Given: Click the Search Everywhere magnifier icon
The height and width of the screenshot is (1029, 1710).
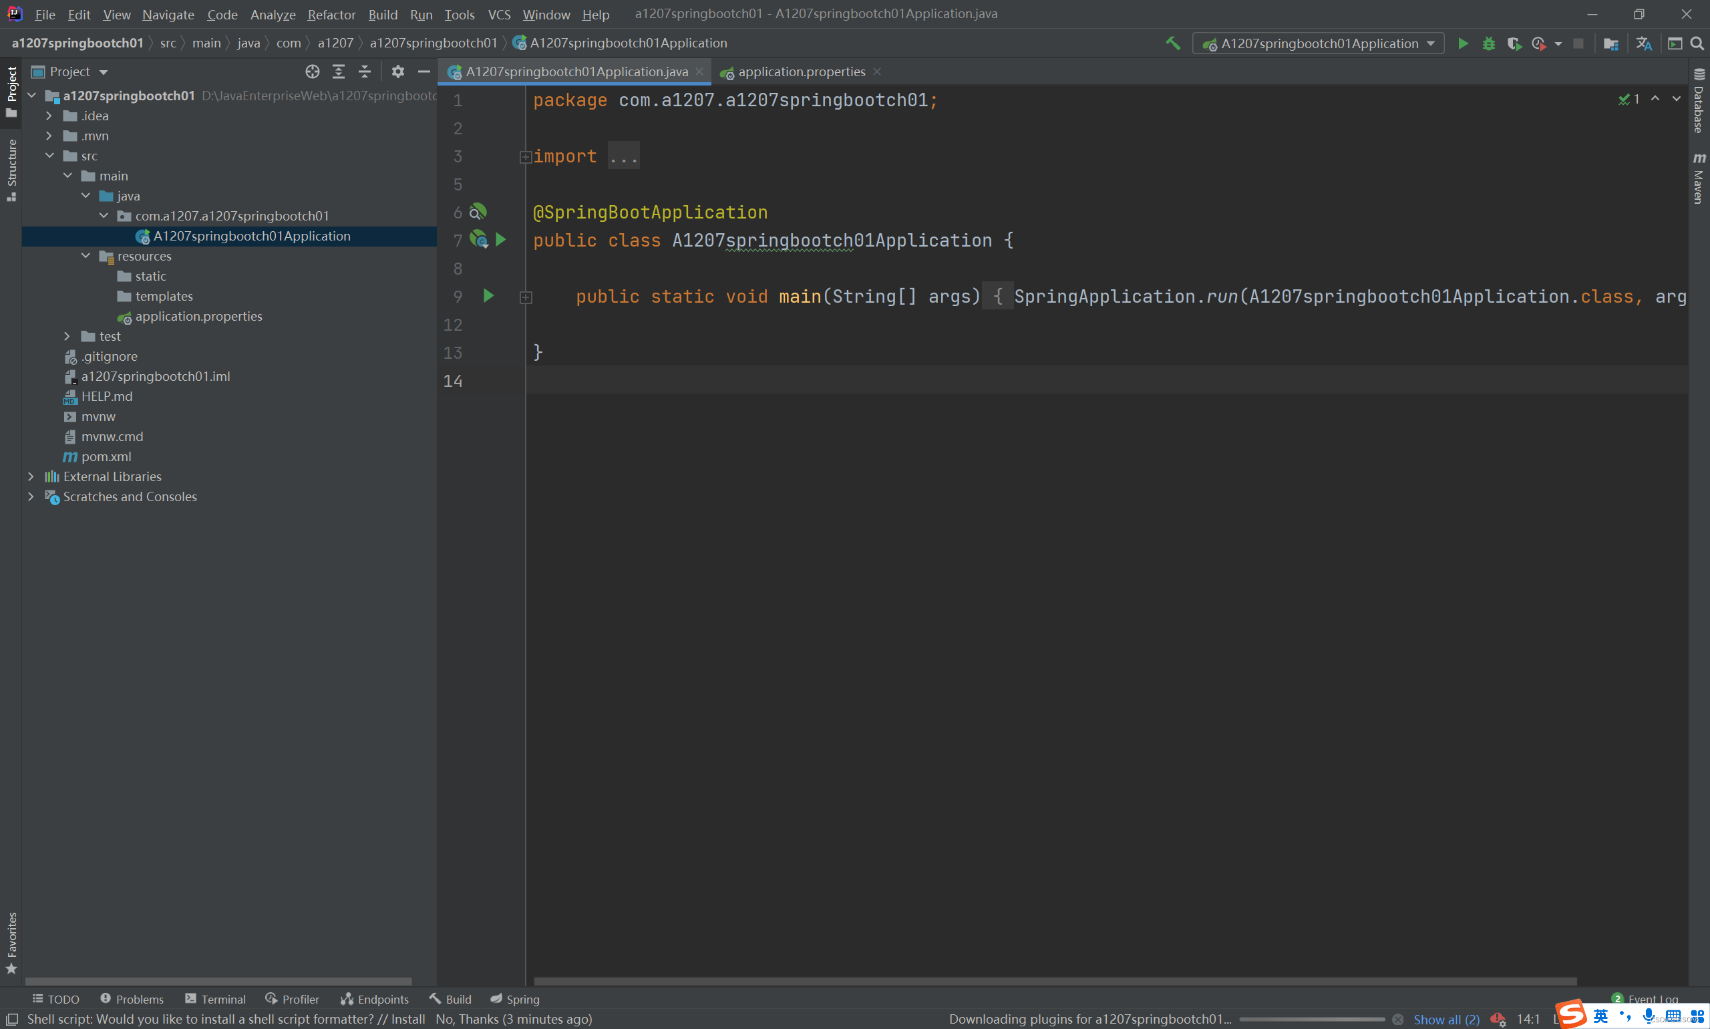Looking at the screenshot, I should pyautogui.click(x=1697, y=43).
